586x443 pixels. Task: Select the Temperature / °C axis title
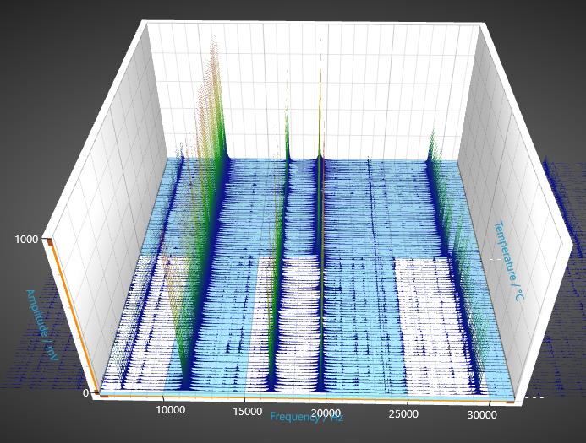point(509,261)
